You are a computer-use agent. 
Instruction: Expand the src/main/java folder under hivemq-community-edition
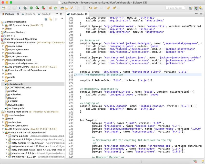(3, 46)
